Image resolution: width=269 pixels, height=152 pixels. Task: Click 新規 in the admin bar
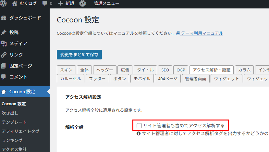(x=70, y=3)
